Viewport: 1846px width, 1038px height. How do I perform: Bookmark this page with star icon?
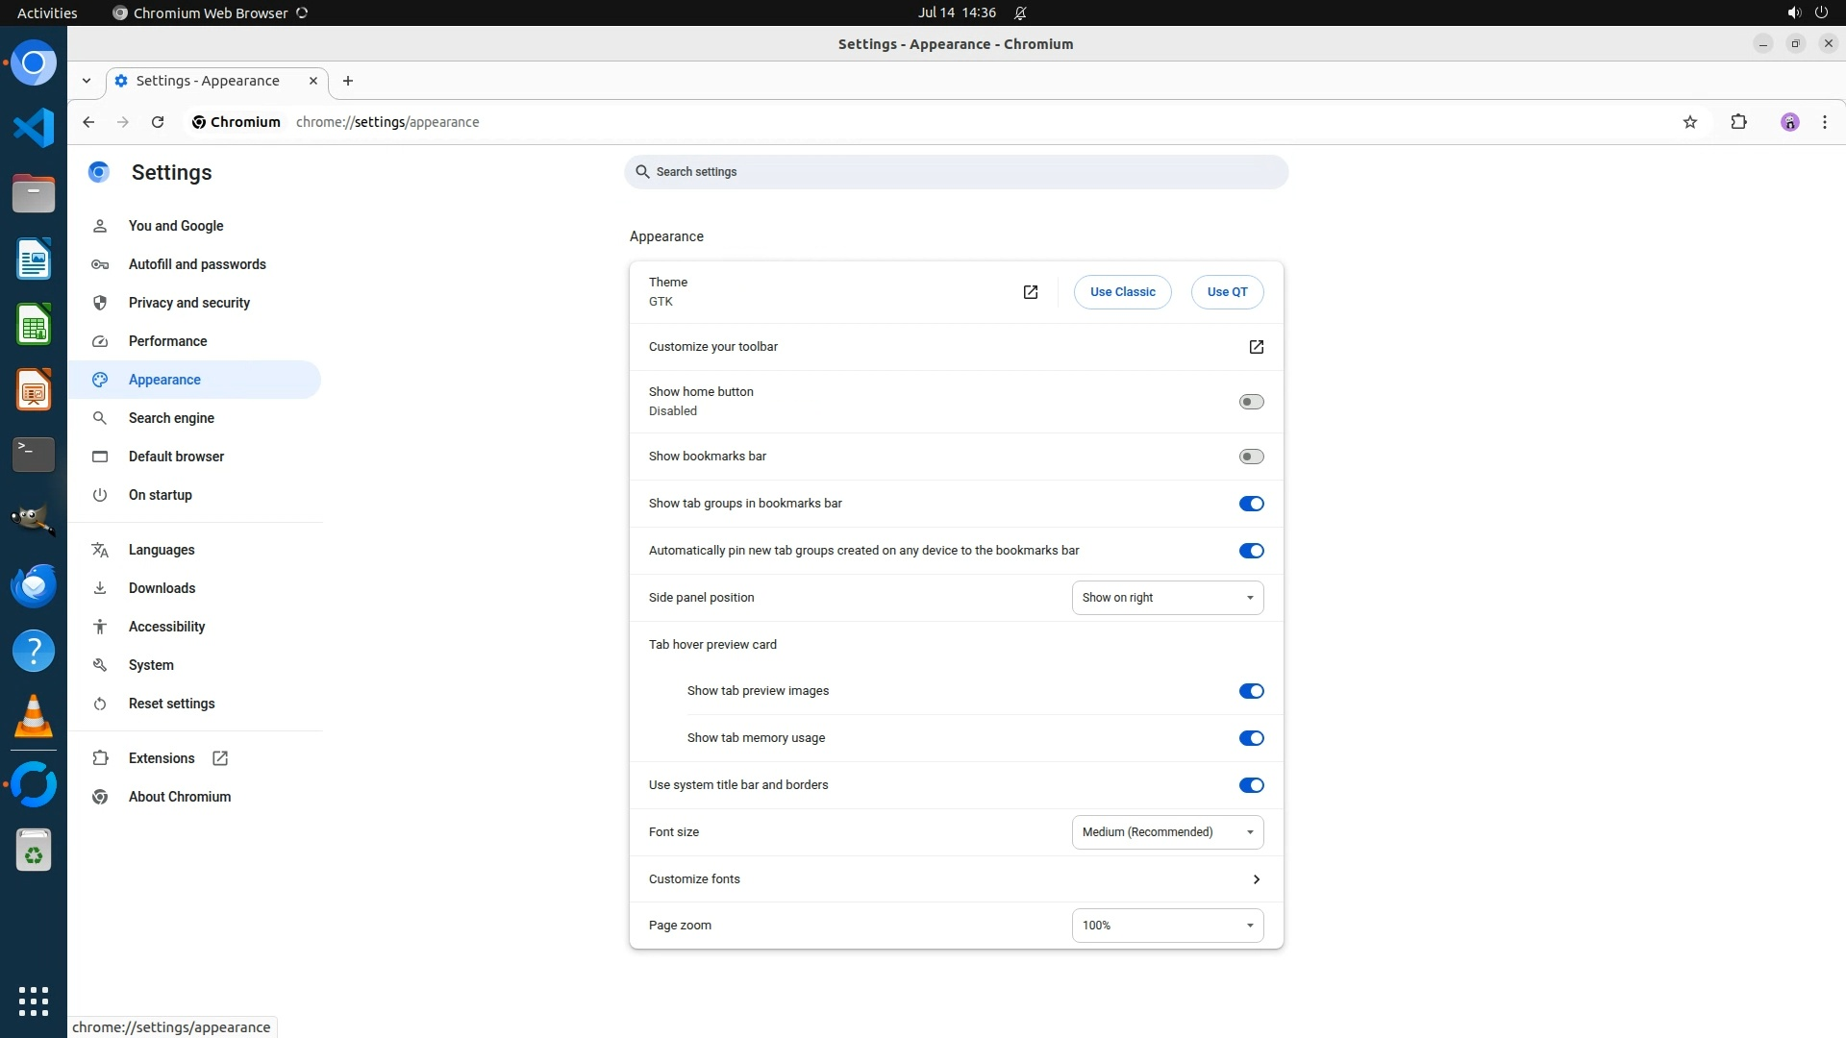click(1690, 122)
